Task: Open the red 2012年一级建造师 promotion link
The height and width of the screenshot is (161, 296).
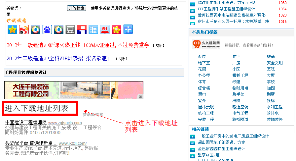Action: click(x=78, y=45)
